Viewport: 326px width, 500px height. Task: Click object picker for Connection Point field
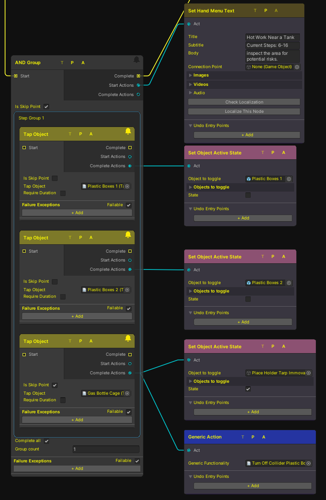tap(297, 67)
